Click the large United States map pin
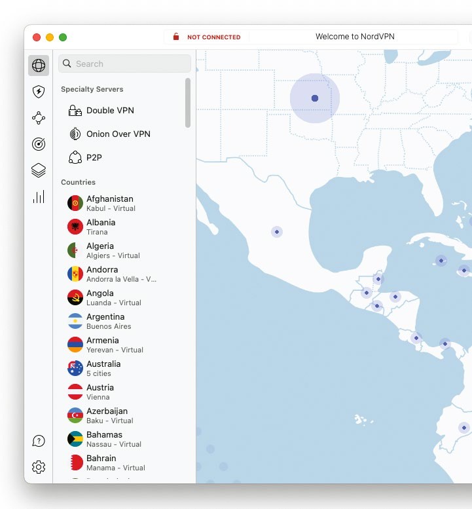 [x=315, y=98]
